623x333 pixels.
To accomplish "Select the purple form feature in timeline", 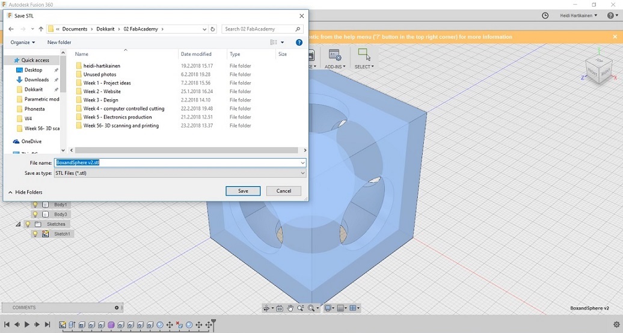I will coord(111,325).
